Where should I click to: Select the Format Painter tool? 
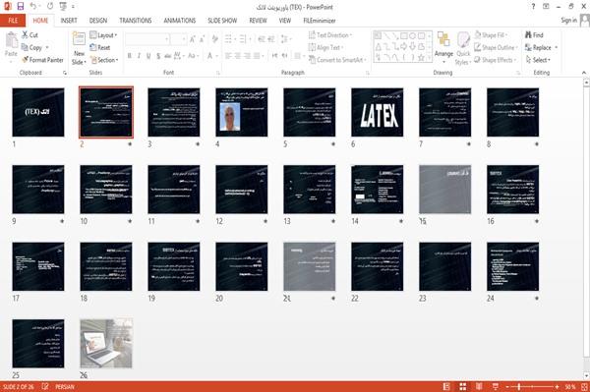(x=42, y=60)
